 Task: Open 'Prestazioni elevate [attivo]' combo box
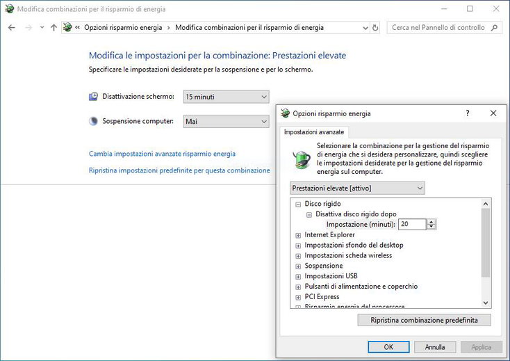pyautogui.click(x=357, y=188)
